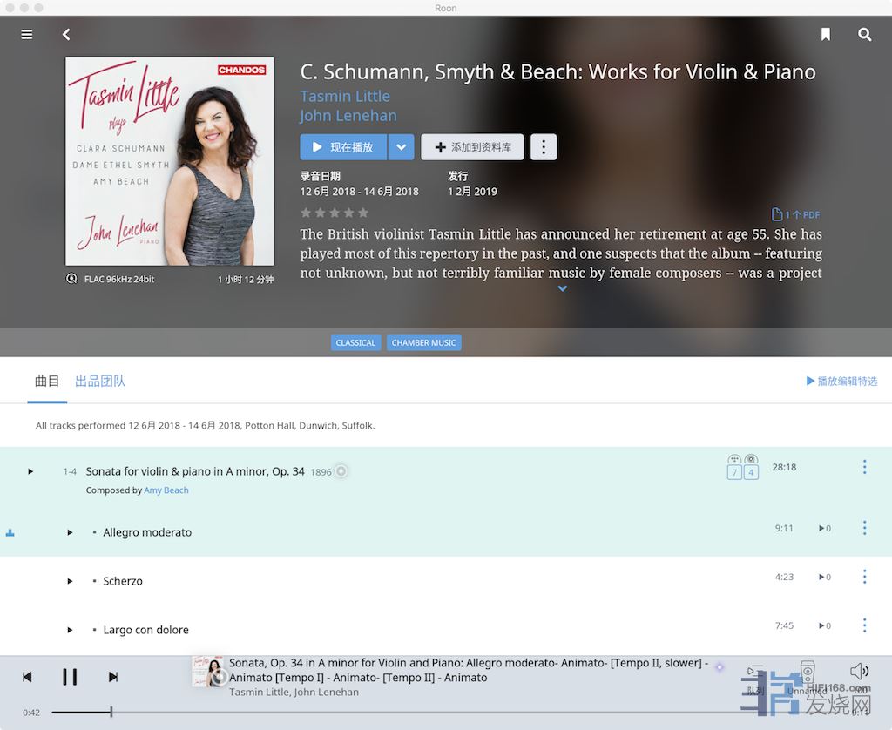Pause the current playback
The image size is (892, 730).
[x=70, y=677]
